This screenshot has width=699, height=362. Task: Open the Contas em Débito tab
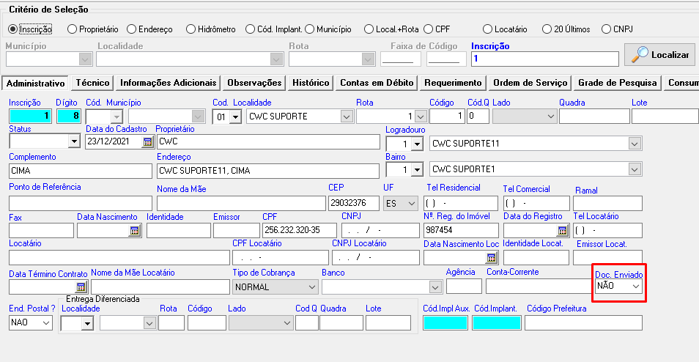(x=377, y=84)
